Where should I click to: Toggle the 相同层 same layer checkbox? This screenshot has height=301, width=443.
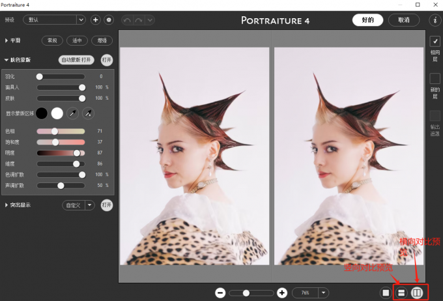point(435,41)
